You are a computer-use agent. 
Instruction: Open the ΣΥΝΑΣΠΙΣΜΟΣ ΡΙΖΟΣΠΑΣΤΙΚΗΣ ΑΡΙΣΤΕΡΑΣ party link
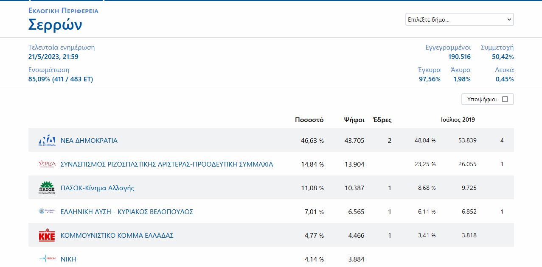(167, 164)
